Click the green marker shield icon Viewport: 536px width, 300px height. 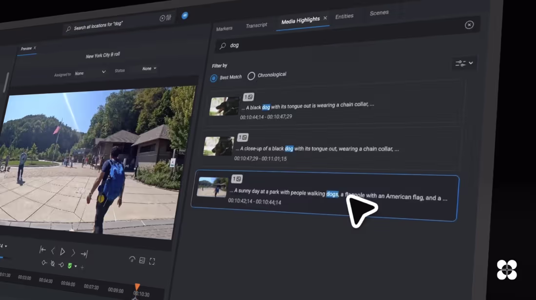70,266
